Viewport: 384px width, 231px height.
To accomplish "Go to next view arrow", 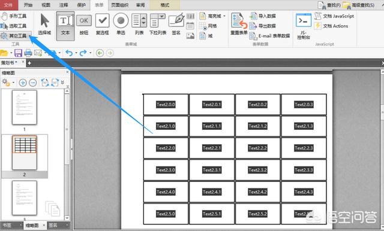I will pos(110,53).
